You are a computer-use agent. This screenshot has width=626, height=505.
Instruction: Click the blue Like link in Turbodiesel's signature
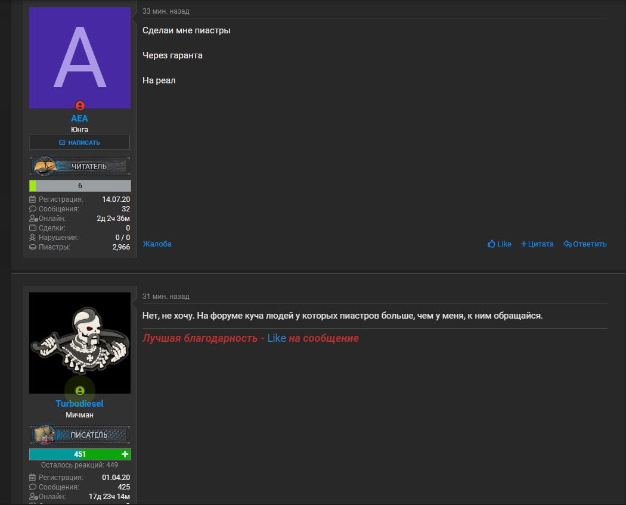pyautogui.click(x=277, y=338)
